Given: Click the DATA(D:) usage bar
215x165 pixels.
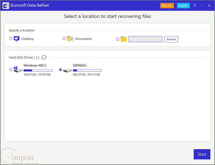Looking at the screenshot, I should (x=87, y=70).
